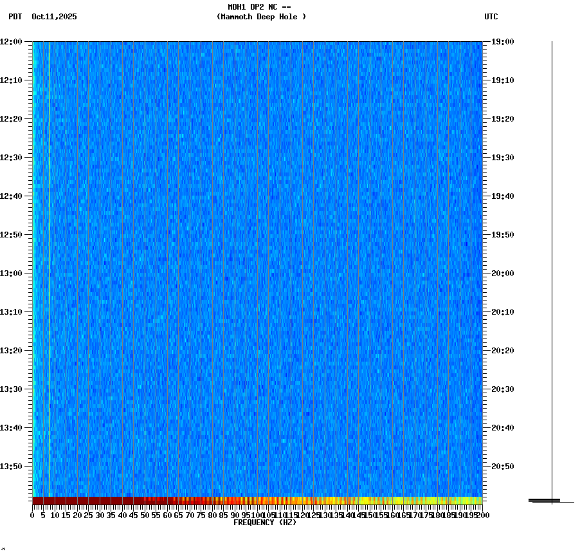Click the Mammoth Deep Hole subtitle
This screenshot has width=580, height=556.
262,17
